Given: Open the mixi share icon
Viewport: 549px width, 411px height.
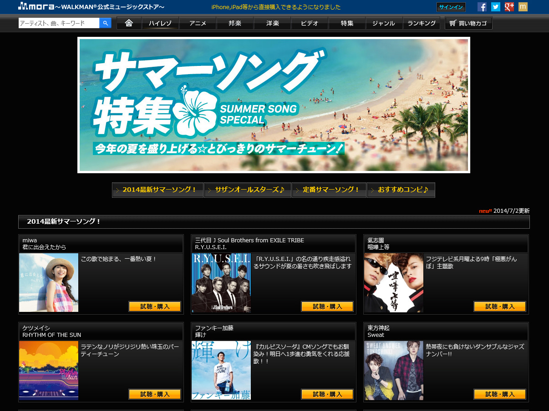Looking at the screenshot, I should pos(523,7).
